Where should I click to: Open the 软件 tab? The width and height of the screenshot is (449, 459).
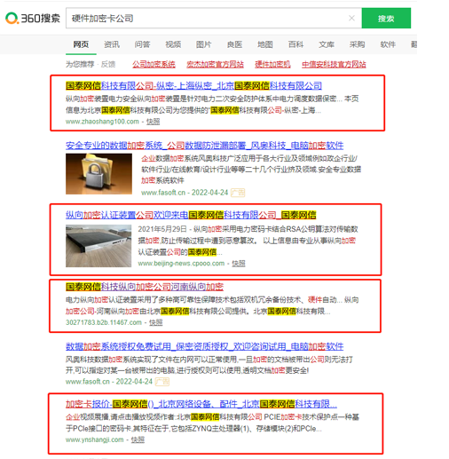click(x=388, y=44)
